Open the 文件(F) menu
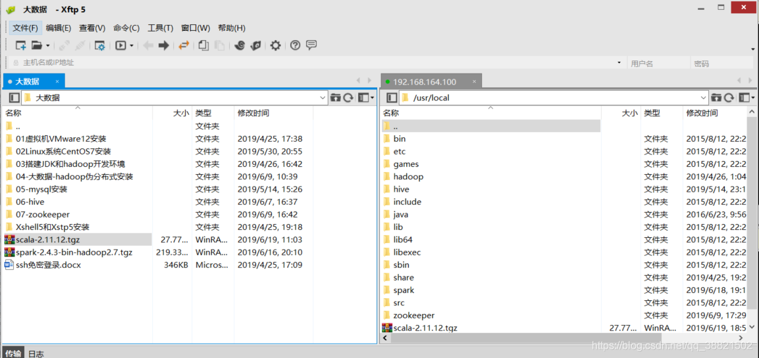This screenshot has height=358, width=759. coord(25,28)
